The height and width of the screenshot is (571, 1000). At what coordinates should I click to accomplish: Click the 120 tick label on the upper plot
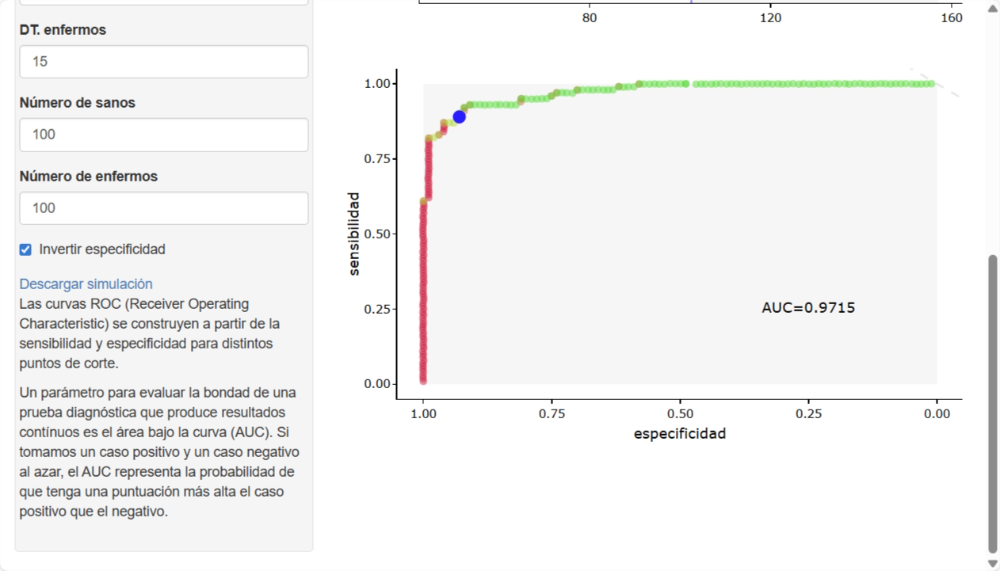770,17
